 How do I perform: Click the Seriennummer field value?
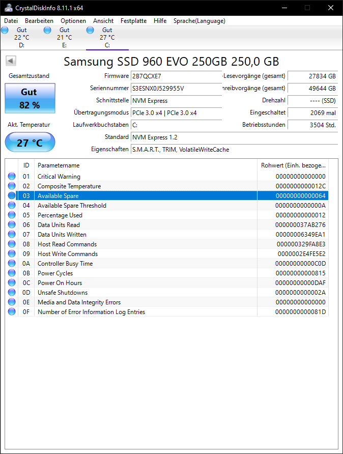click(x=176, y=89)
